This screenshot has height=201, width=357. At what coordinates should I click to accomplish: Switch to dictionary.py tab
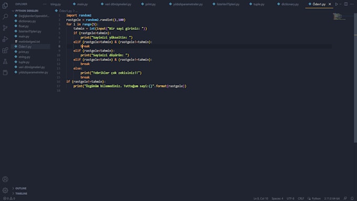point(288,4)
